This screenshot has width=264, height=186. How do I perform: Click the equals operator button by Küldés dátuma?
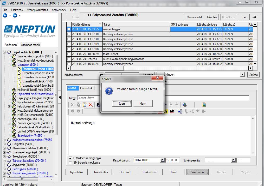101,75
